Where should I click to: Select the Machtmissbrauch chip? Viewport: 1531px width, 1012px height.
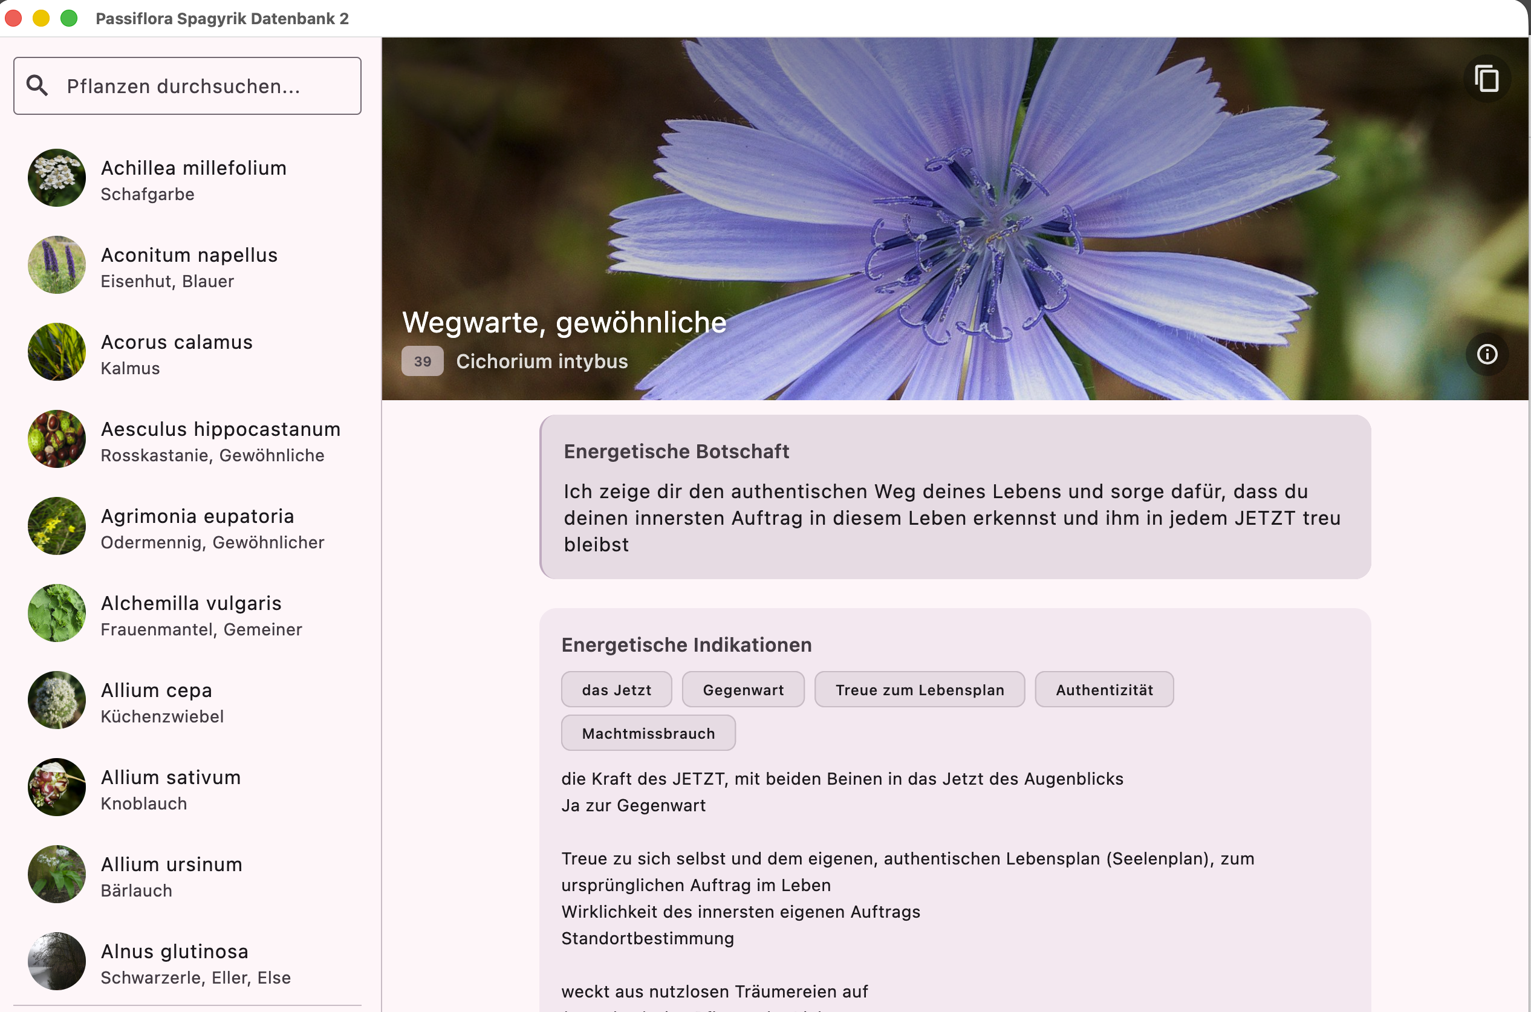click(648, 733)
